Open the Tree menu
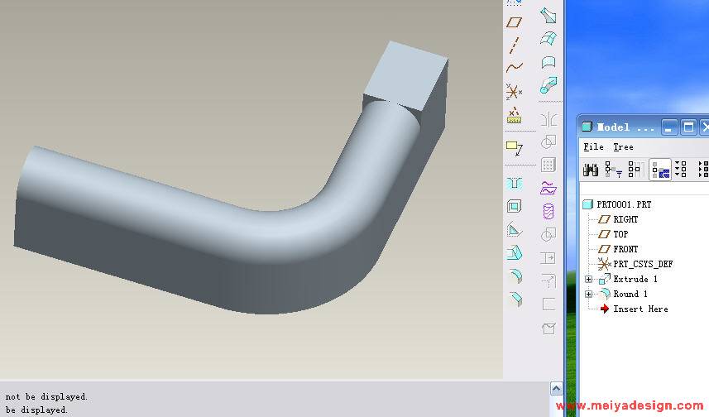 623,147
